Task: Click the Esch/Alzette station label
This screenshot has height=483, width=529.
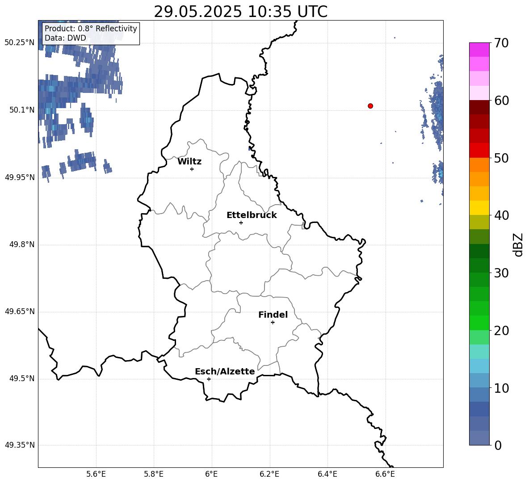Action: click(225, 371)
